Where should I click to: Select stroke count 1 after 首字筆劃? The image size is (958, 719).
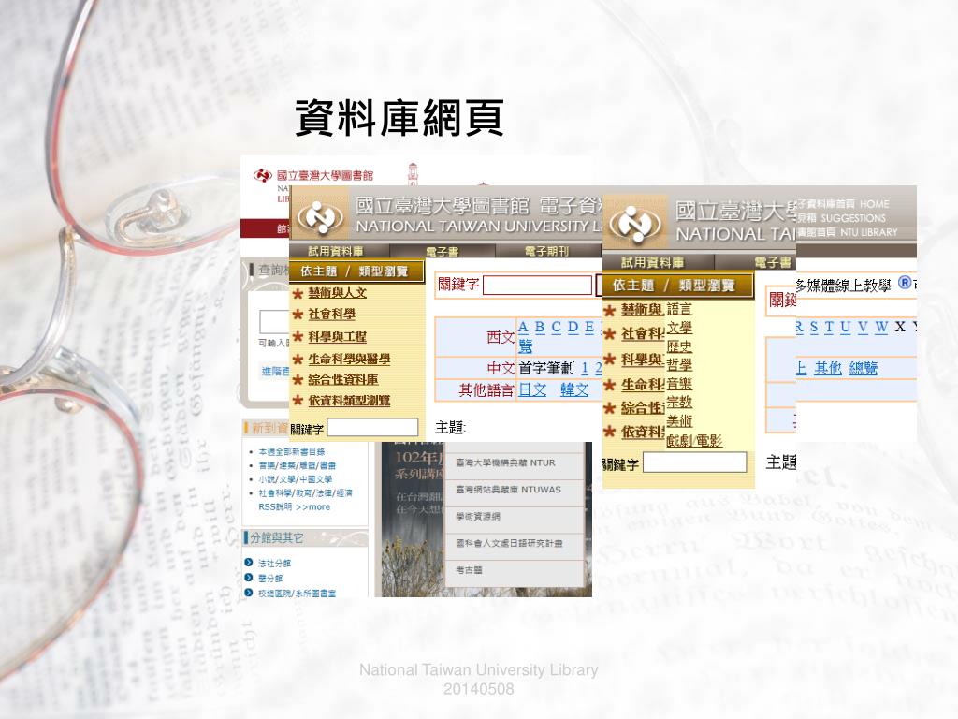(585, 368)
